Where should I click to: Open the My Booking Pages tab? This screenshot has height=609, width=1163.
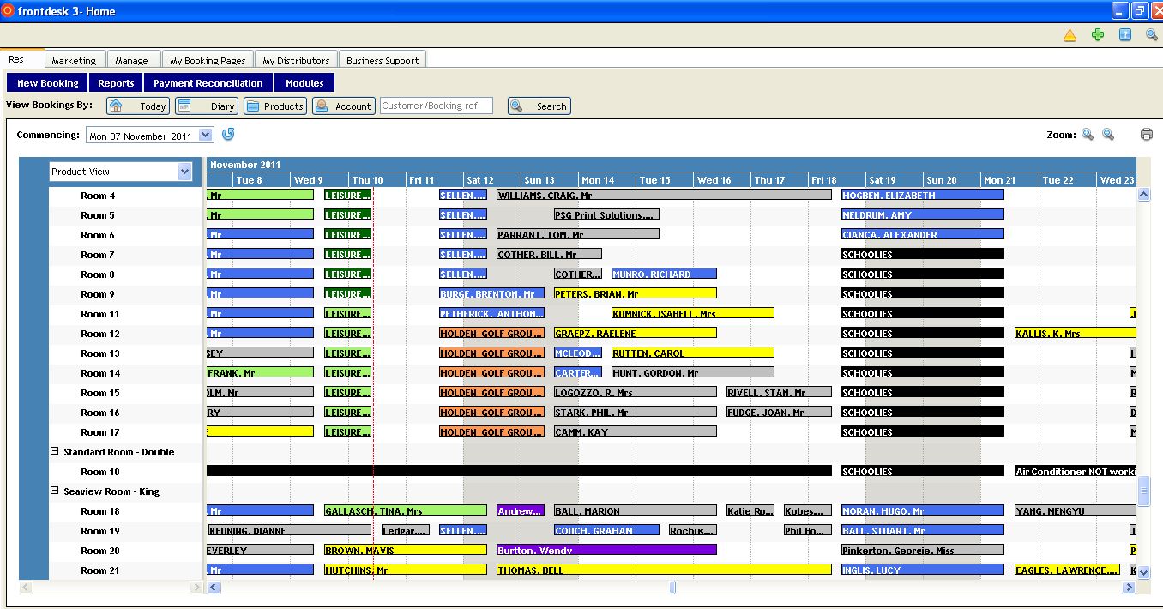(208, 60)
